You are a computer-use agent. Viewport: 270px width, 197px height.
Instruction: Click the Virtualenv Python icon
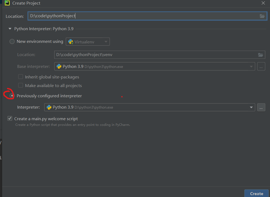point(71,42)
